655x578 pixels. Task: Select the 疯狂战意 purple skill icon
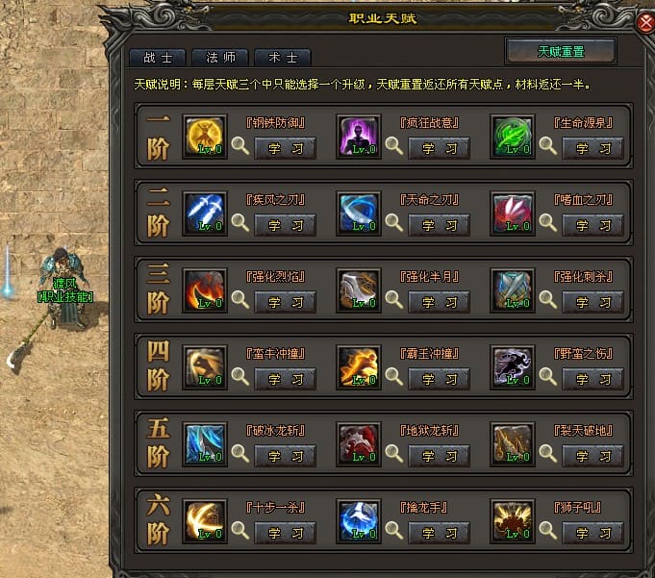point(359,137)
